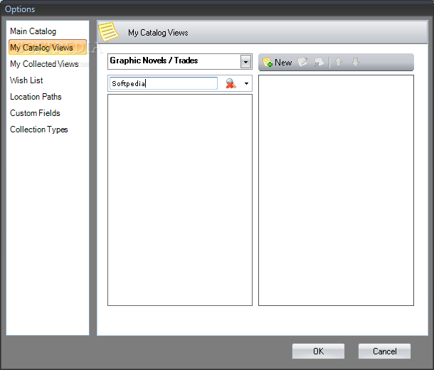Open My Collected Views section

pos(44,64)
